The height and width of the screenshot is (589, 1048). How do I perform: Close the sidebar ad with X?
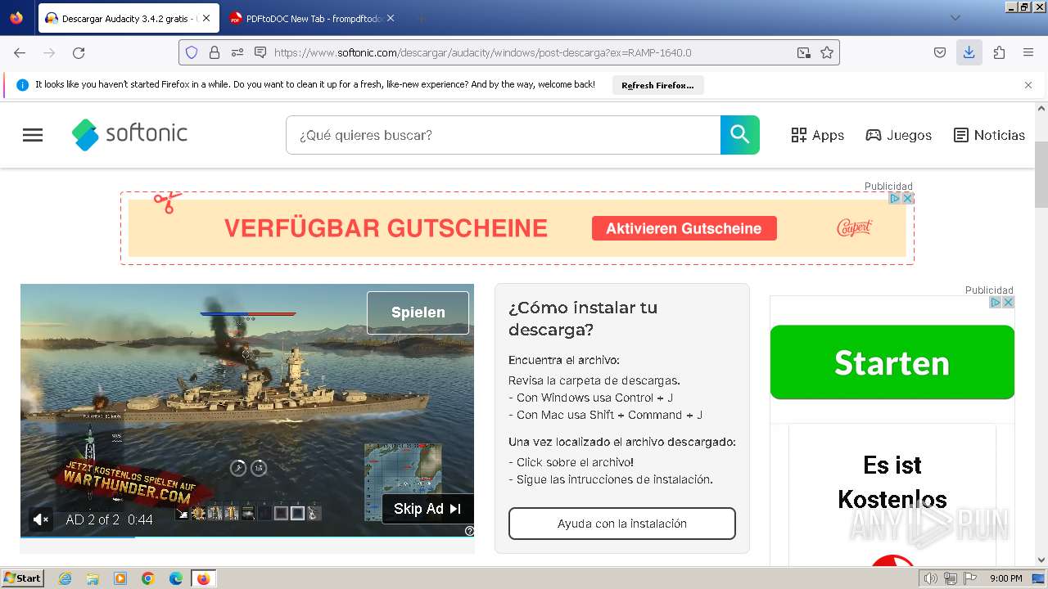pyautogui.click(x=1009, y=302)
